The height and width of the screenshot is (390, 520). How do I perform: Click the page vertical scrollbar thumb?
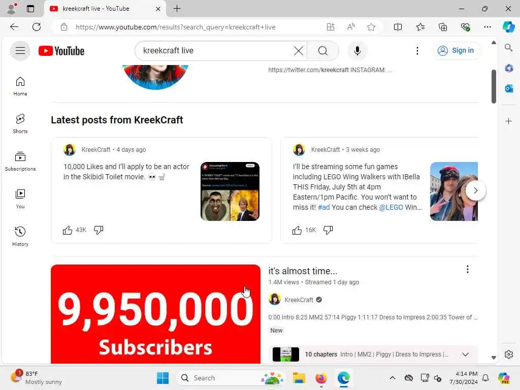pos(494,86)
